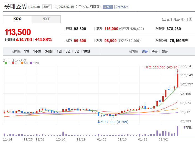Expand the 기업개요 dropdown
This screenshot has height=143, width=195.
[x=122, y=7]
